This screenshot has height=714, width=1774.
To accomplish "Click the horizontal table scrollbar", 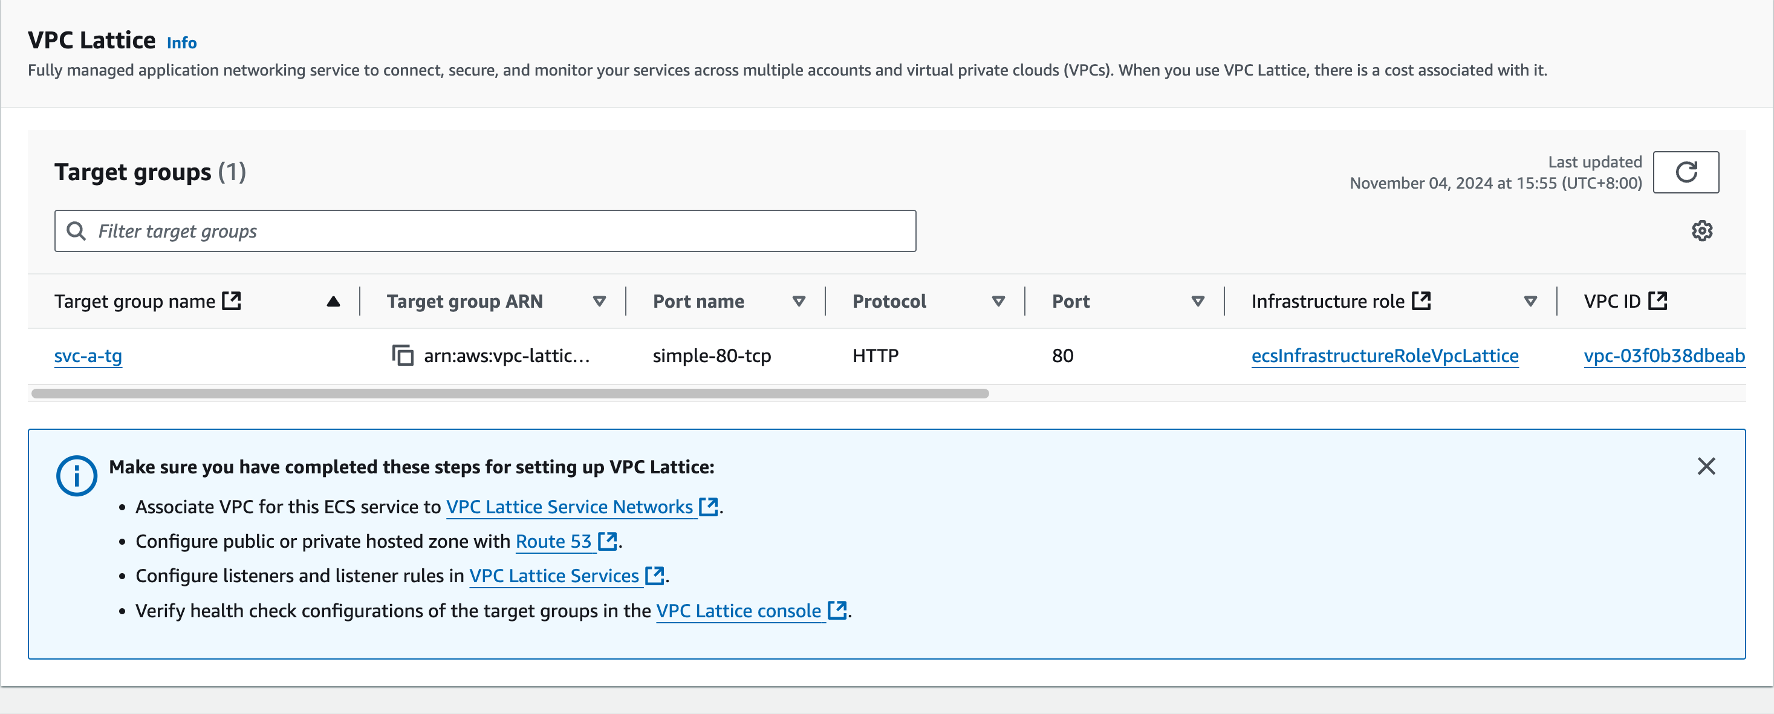I will point(510,394).
